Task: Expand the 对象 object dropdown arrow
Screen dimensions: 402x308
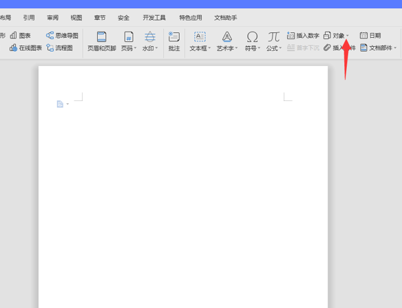Action: 348,36
